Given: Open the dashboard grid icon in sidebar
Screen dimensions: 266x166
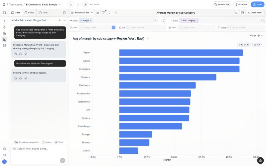Looking at the screenshot, I should click(4, 46).
